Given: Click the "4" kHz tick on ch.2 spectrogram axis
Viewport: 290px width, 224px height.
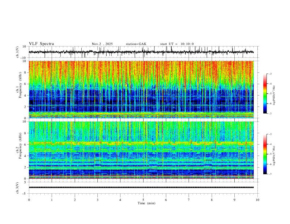Looking at the screenshot, I should [26, 156].
